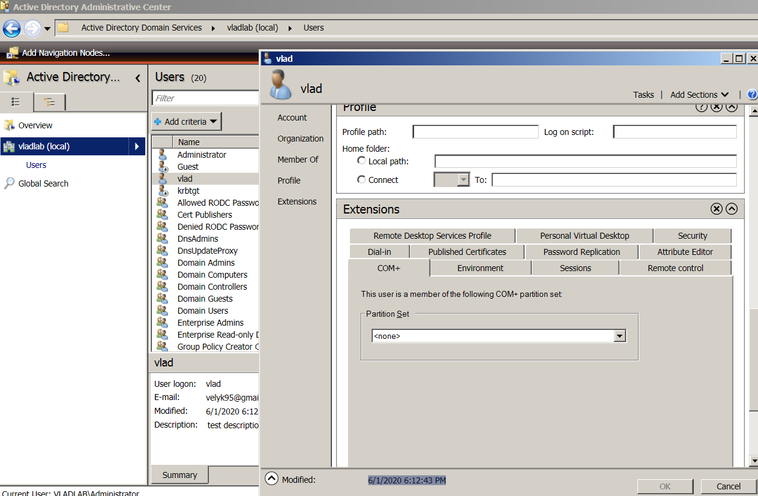
Task: Remove the Profile section with X icon
Action: 716,107
